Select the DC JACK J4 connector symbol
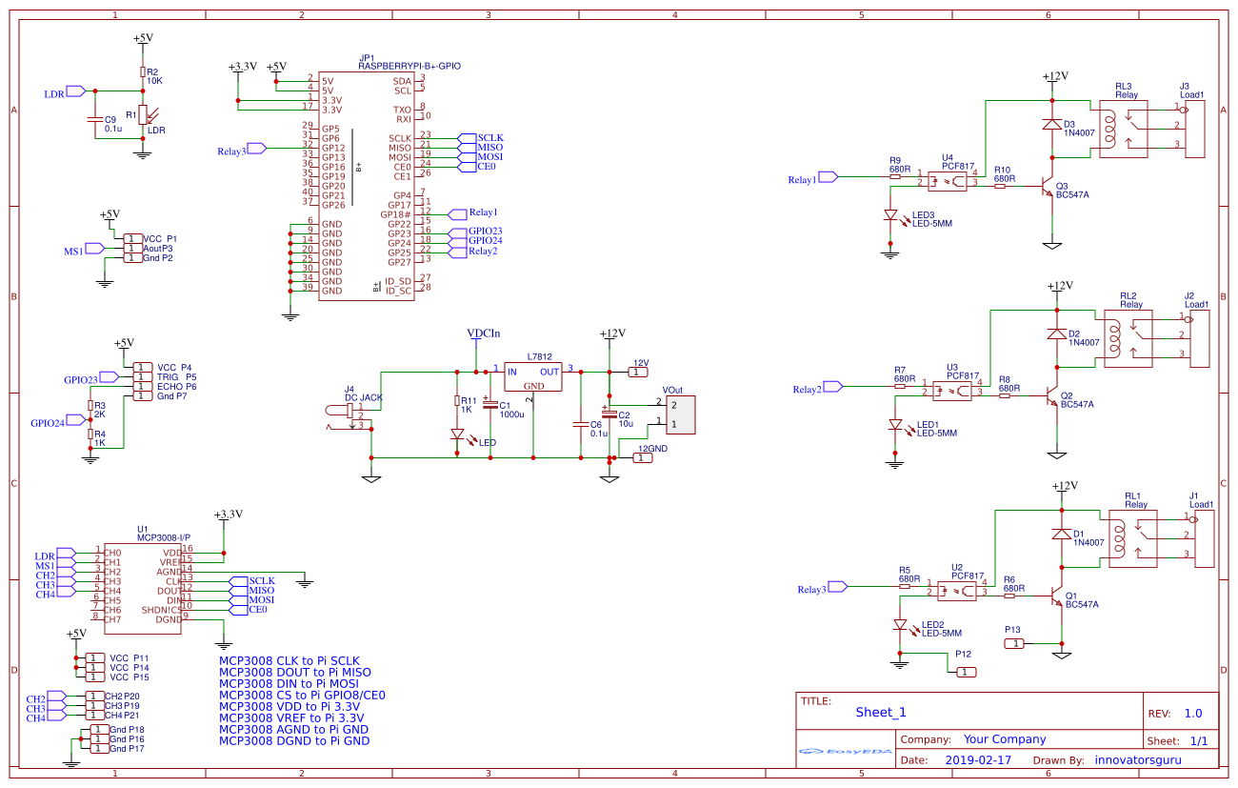The image size is (1238, 788). [x=349, y=413]
